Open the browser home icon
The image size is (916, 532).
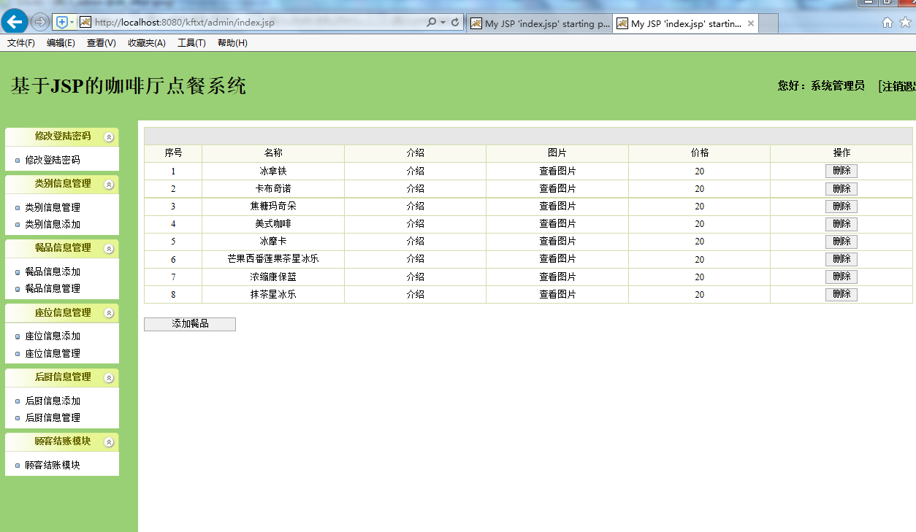[888, 23]
